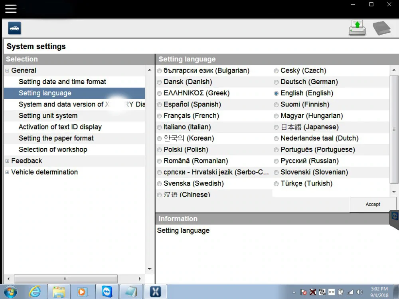This screenshot has height=299, width=399.
Task: Click the language list vertical scrollbar thumb
Action: pyautogui.click(x=394, y=129)
